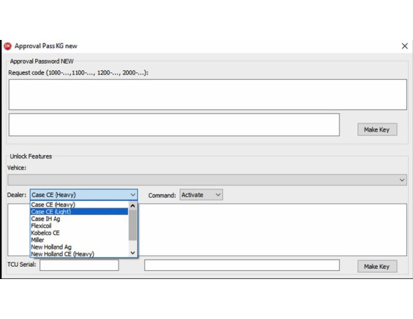Click the generated password output field

click(x=174, y=125)
